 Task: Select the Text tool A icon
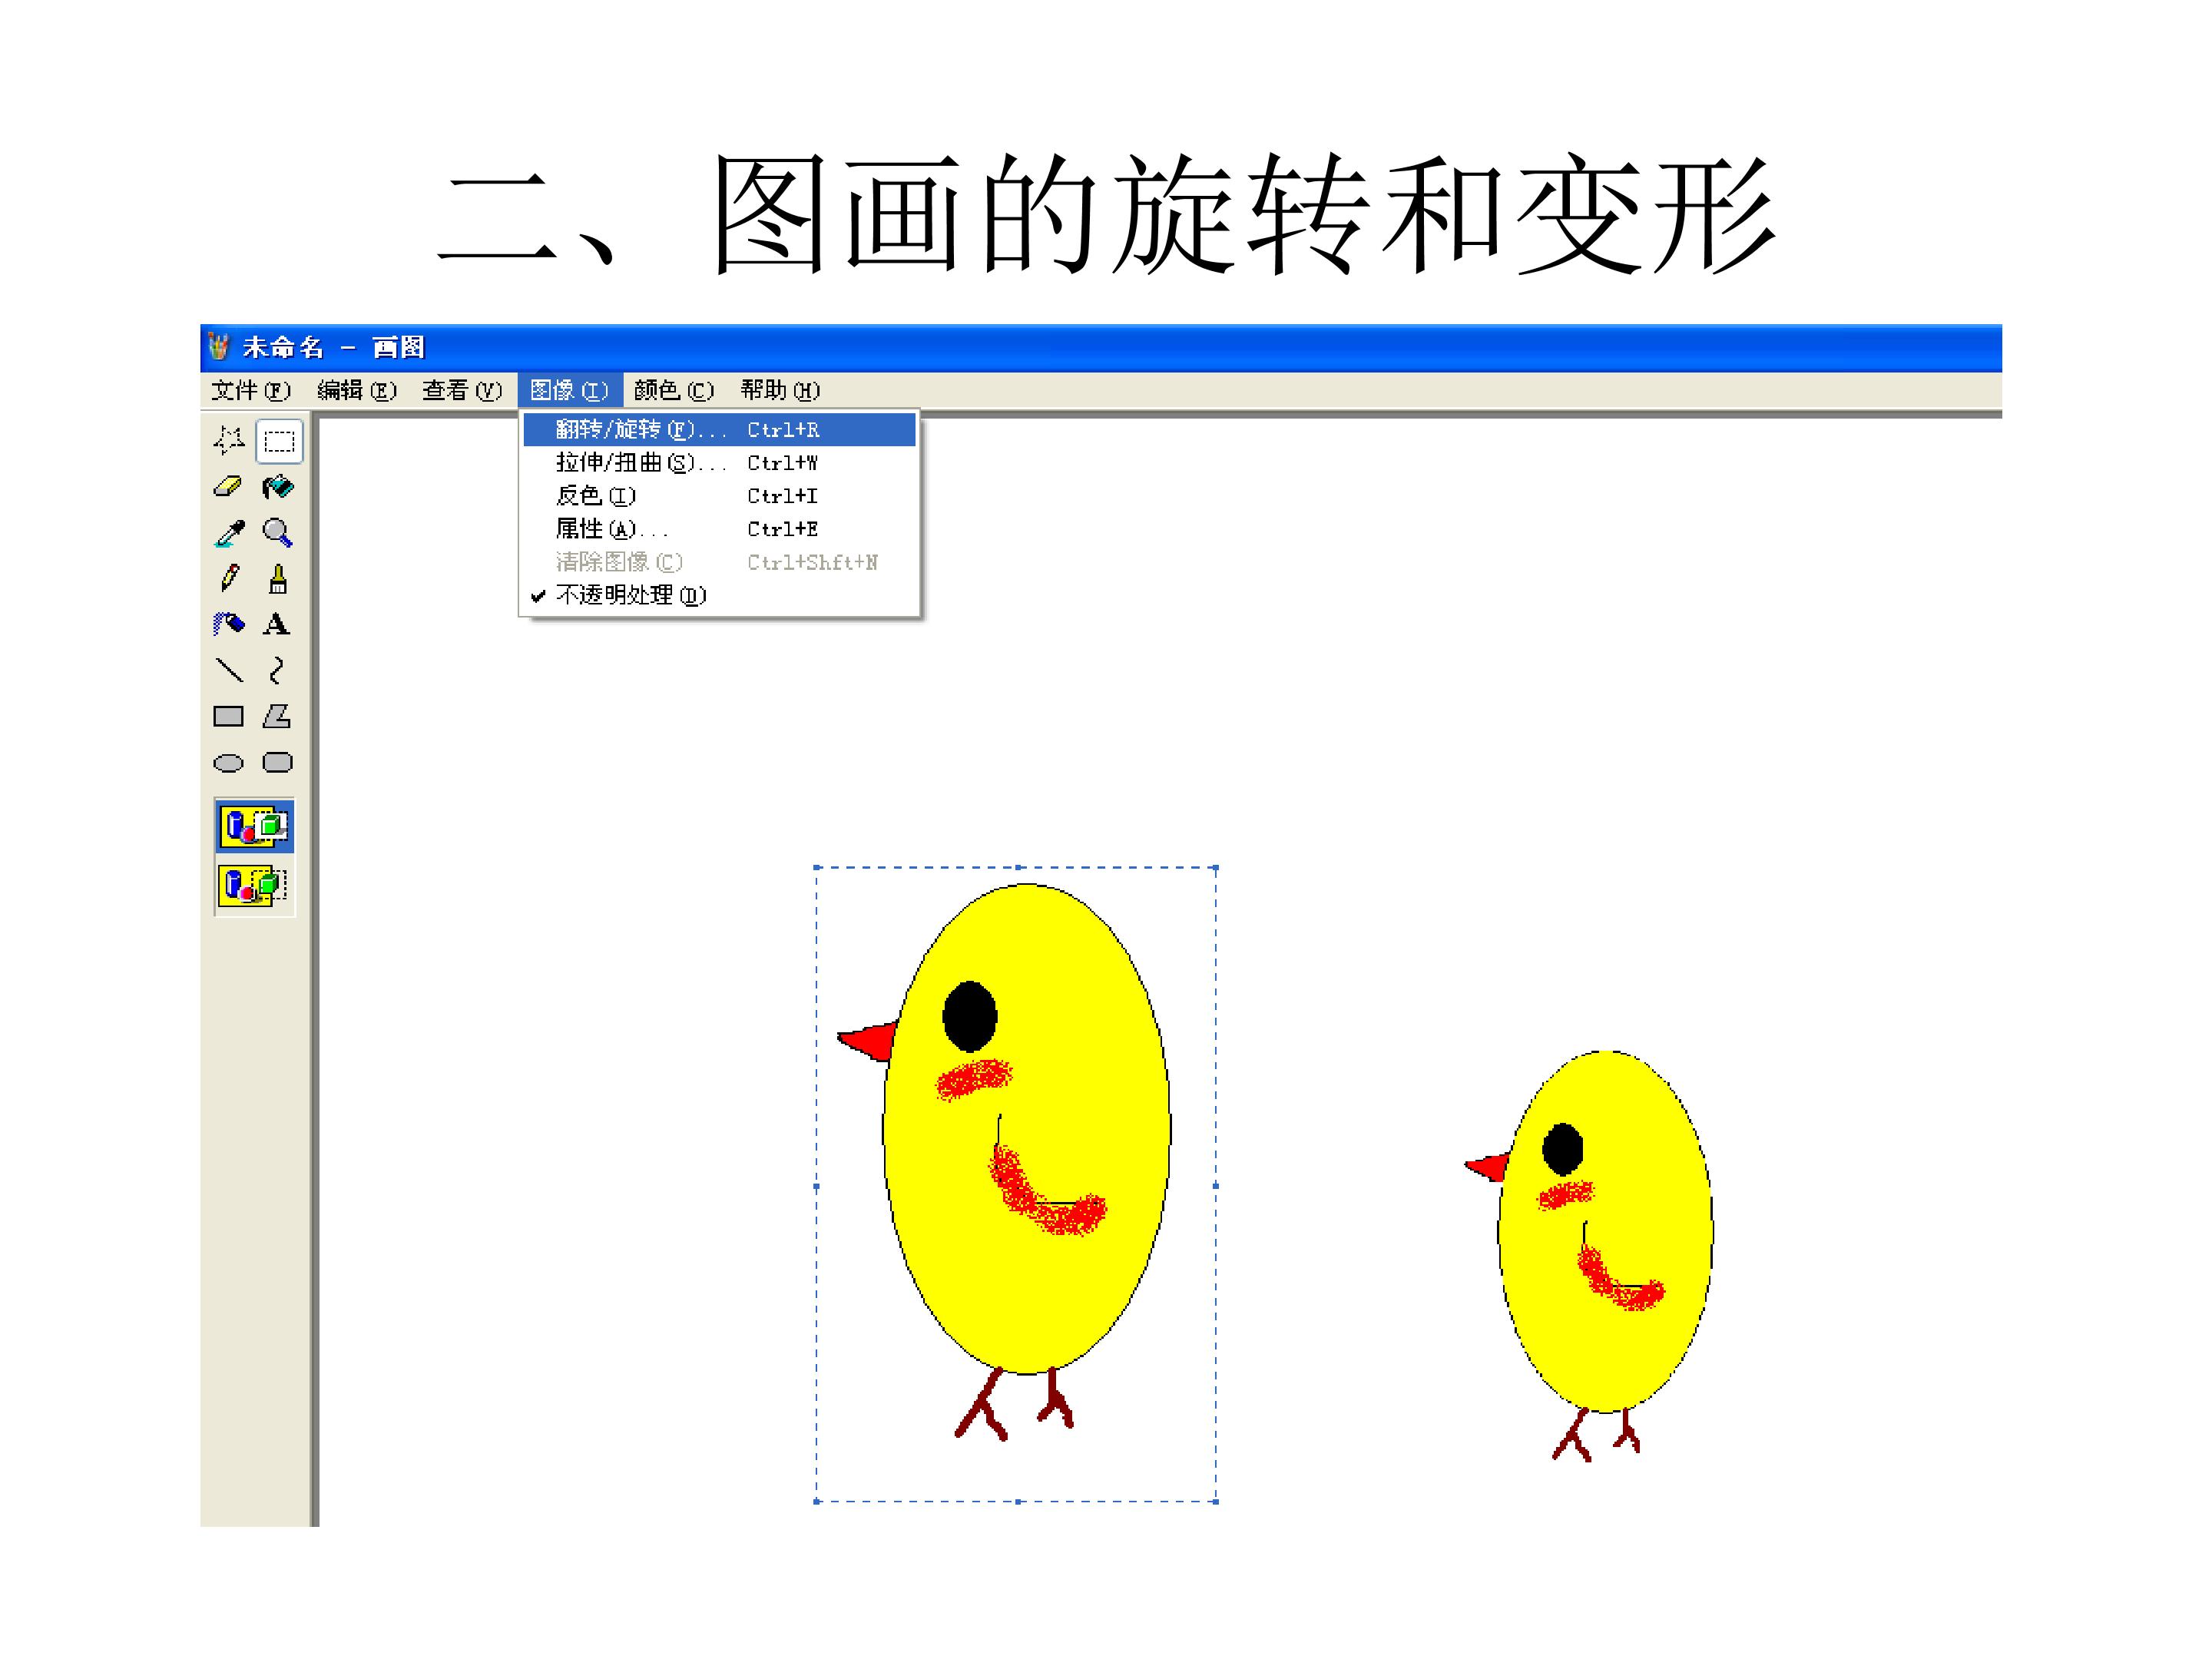click(x=277, y=625)
